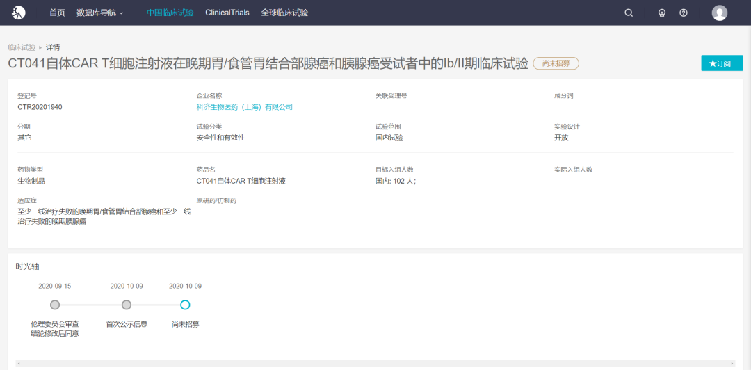
Task: Click the horizontal scrollbar right arrow
Action: pos(732,363)
